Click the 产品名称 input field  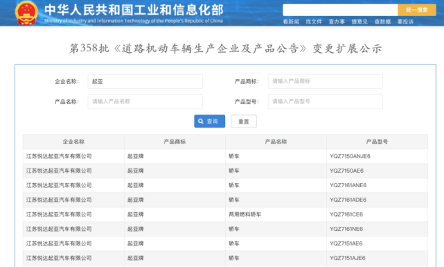click(145, 101)
